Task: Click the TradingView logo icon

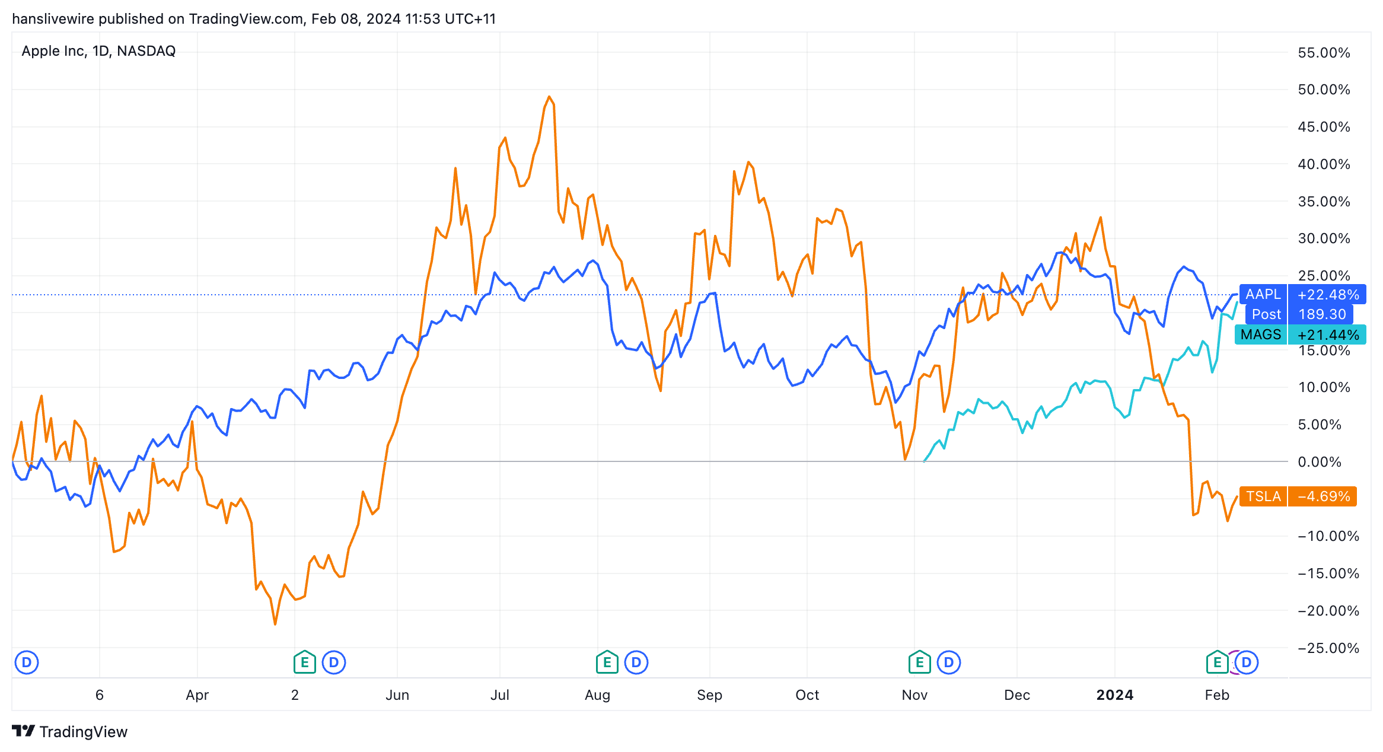Action: tap(24, 731)
